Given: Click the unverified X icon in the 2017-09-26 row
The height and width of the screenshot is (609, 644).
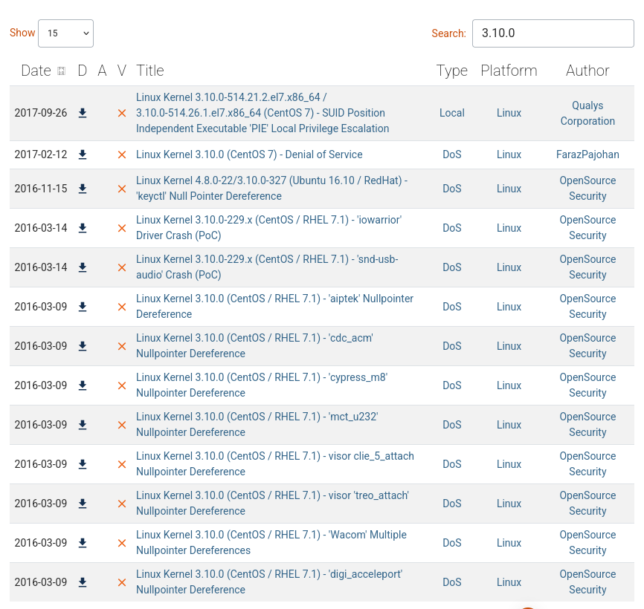Looking at the screenshot, I should click(x=122, y=113).
